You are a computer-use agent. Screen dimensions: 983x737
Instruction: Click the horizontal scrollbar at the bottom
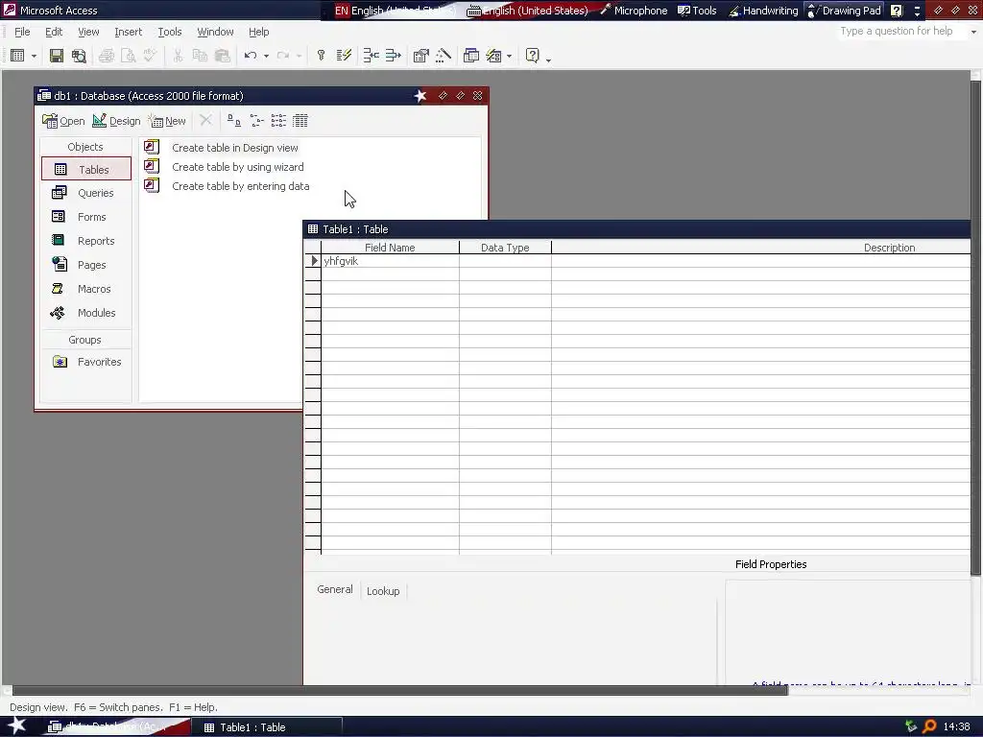(400, 691)
